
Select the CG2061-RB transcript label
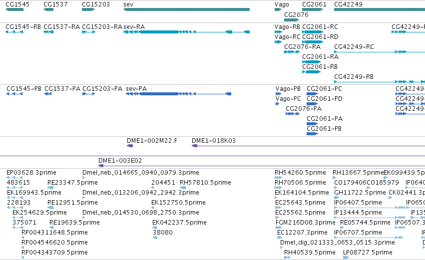(320, 67)
